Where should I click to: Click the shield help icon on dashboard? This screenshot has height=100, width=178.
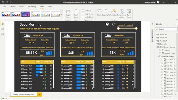point(107,24)
